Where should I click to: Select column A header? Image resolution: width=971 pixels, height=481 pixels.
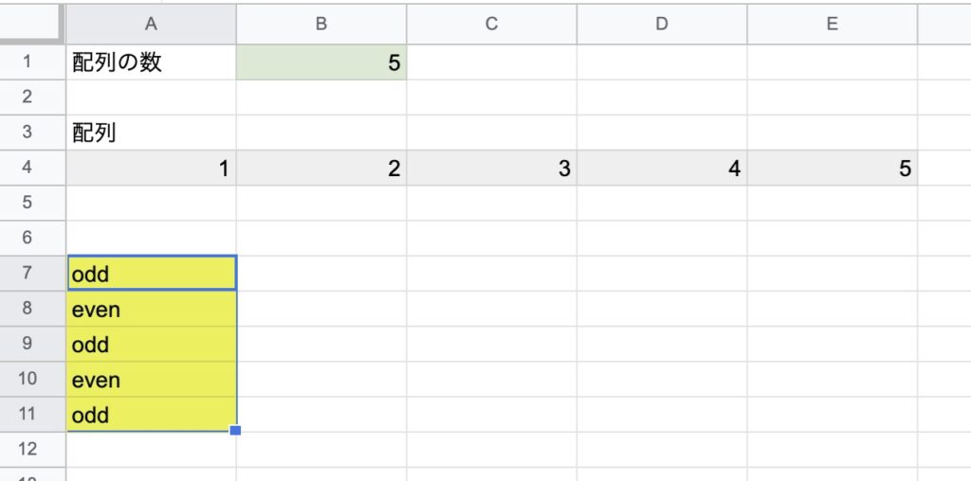(x=151, y=24)
